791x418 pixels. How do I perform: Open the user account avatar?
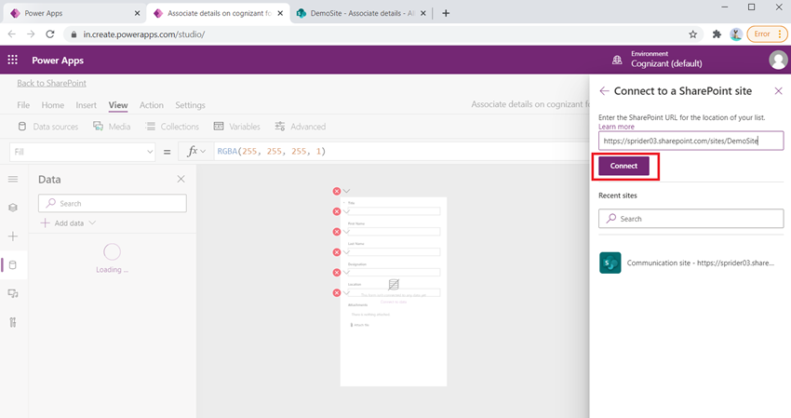tap(778, 61)
